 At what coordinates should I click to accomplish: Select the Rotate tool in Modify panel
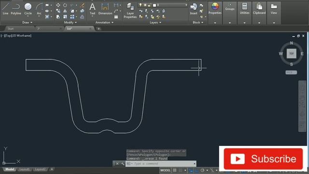(x=65, y=5)
